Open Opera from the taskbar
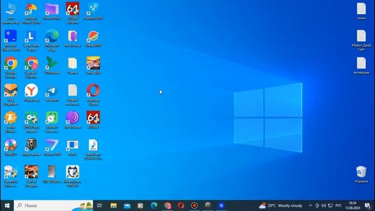The width and height of the screenshot is (375, 211). [181, 206]
